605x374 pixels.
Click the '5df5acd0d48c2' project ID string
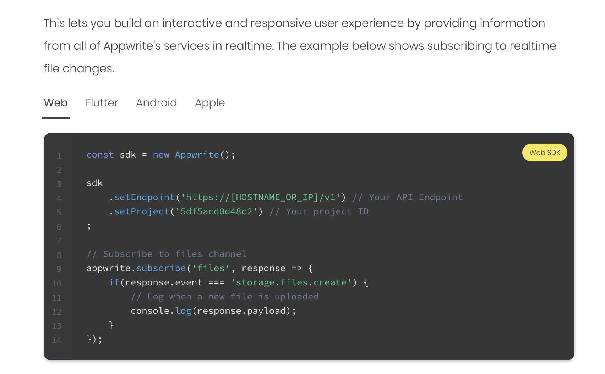click(x=216, y=211)
